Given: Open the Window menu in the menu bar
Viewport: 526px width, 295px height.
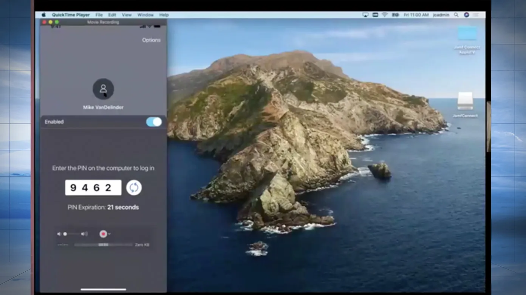Looking at the screenshot, I should click(145, 15).
